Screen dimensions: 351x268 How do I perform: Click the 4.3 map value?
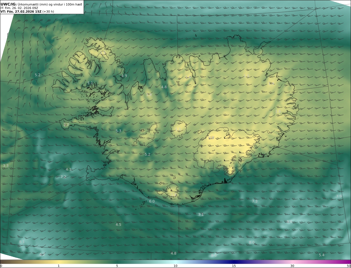pyautogui.click(x=69, y=169)
